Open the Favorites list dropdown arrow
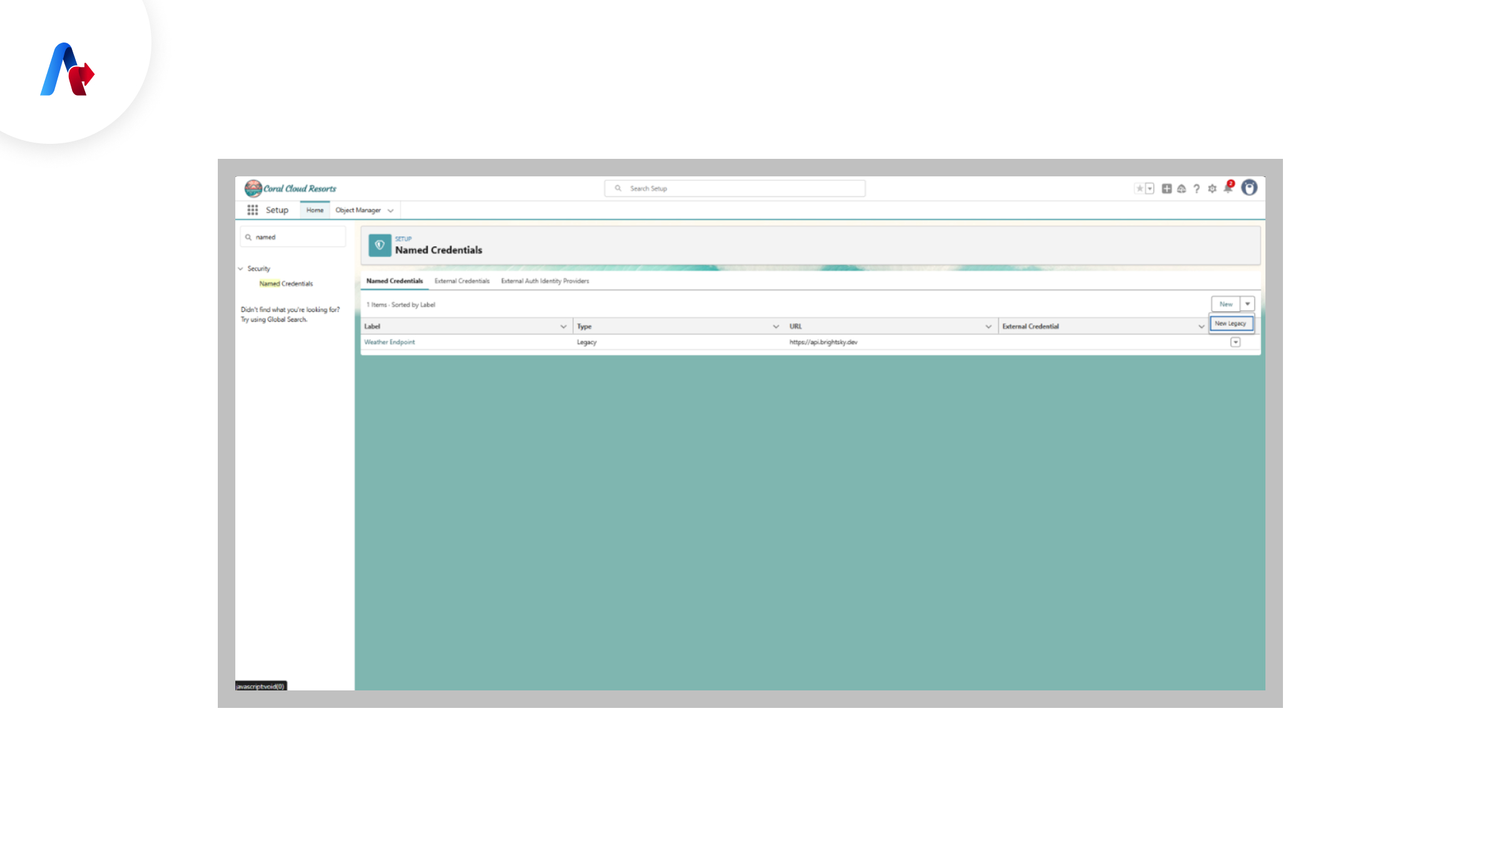 (1150, 188)
